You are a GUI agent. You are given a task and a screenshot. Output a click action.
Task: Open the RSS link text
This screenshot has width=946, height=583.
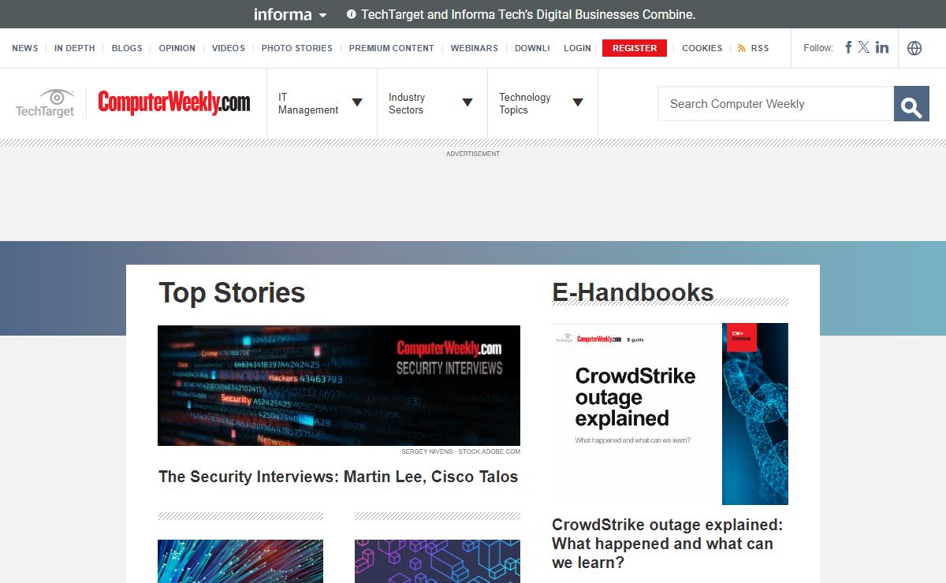760,48
